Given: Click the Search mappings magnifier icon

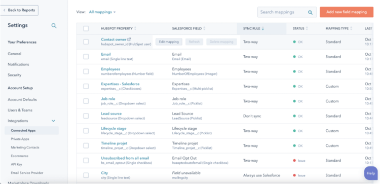Looking at the screenshot, I should click(310, 12).
